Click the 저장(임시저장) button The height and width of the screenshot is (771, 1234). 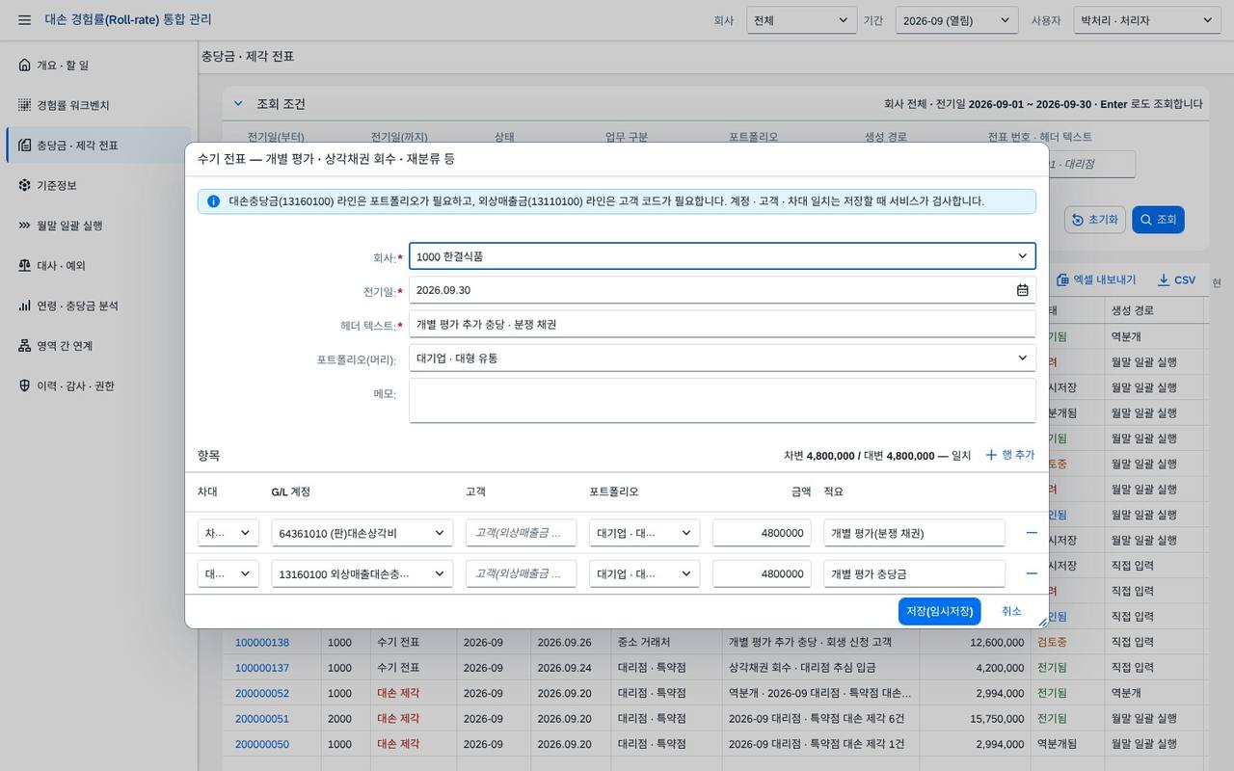pyautogui.click(x=939, y=611)
